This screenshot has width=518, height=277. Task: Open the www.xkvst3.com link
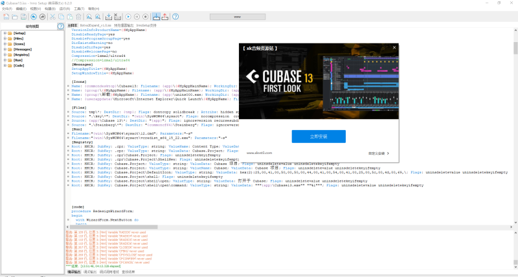[x=260, y=153]
